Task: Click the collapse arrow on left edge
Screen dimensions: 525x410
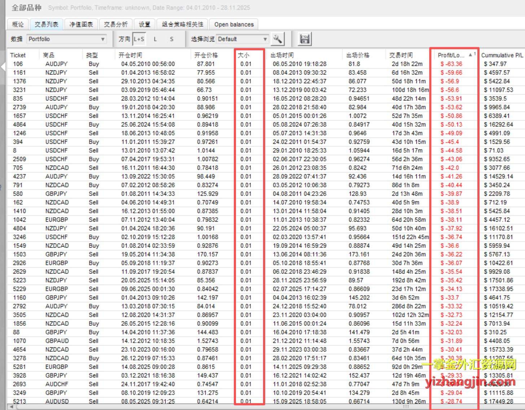Action: [3, 67]
